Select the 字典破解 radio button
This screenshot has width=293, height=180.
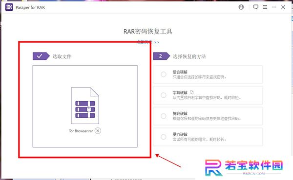(163, 95)
